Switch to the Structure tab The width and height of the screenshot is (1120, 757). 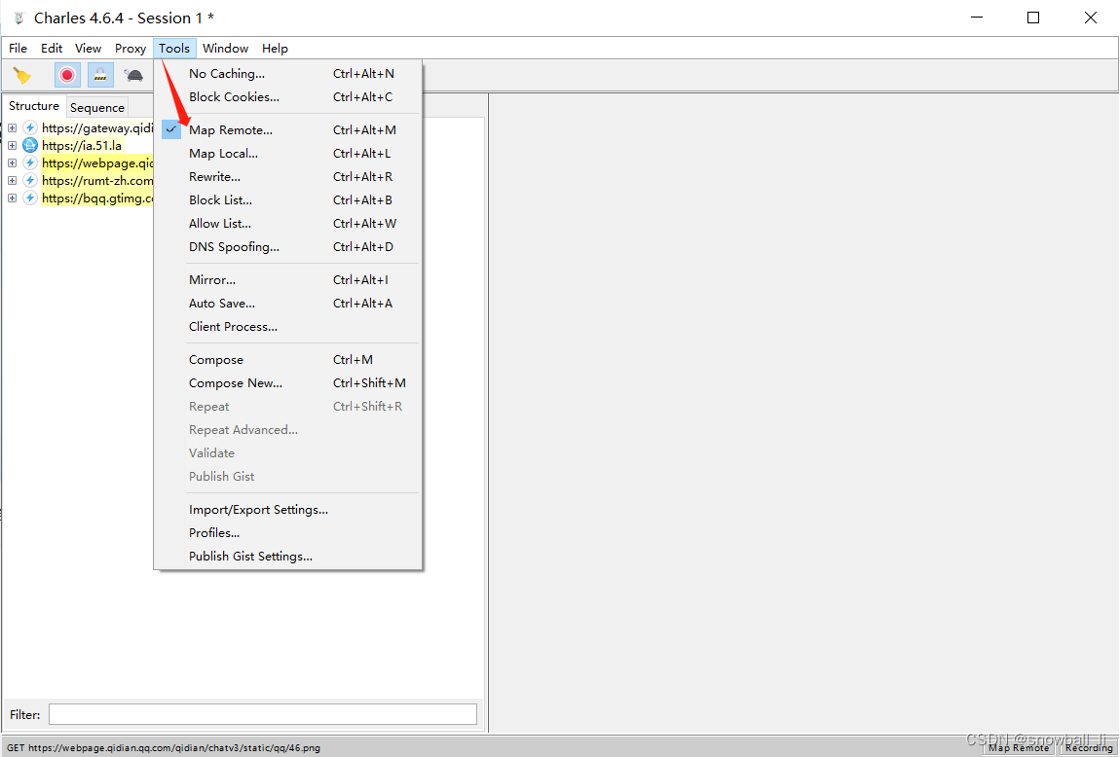coord(33,106)
